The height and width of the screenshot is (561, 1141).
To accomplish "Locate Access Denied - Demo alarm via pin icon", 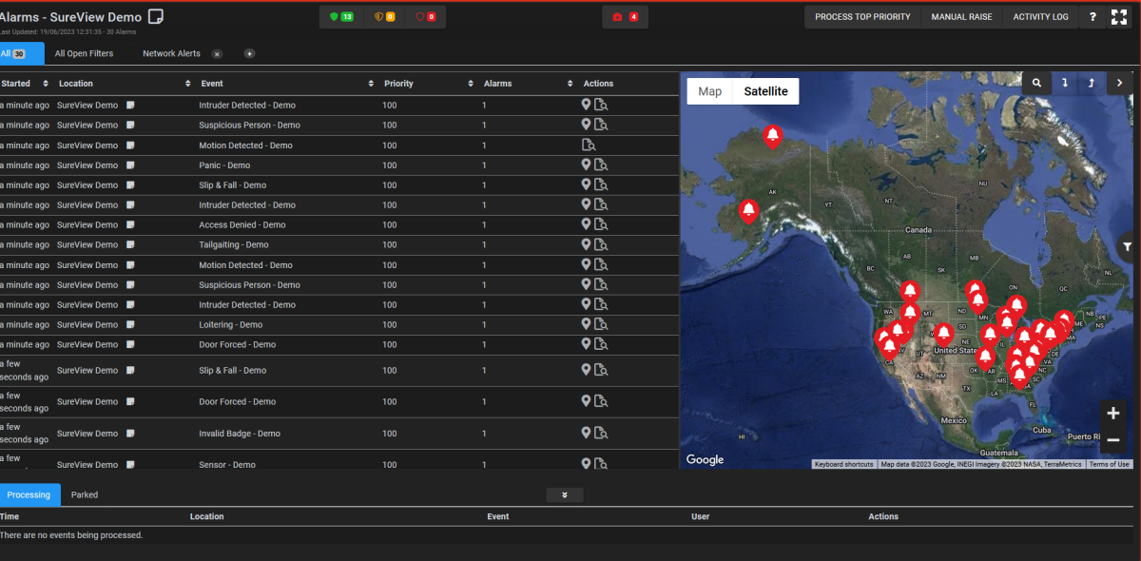I will [587, 224].
